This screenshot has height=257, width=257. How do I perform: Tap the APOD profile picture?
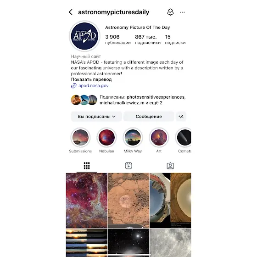(x=84, y=36)
